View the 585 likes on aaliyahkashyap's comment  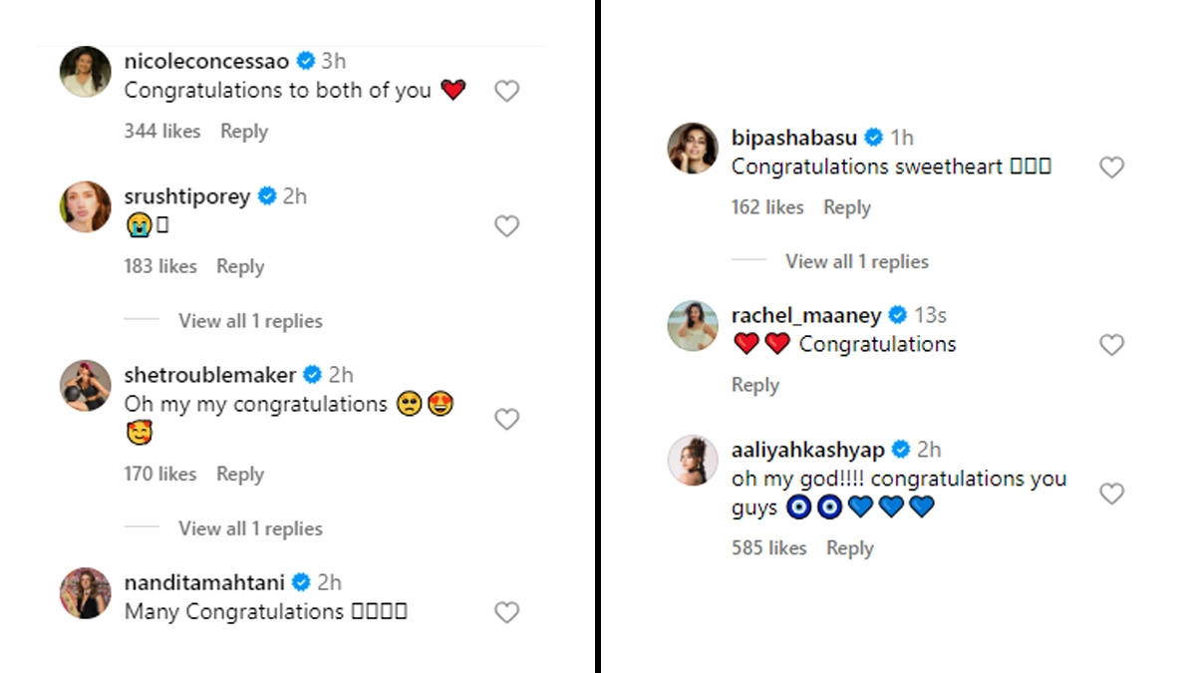(768, 548)
